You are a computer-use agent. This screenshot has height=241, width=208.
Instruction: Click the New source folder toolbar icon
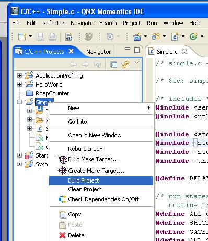point(156,37)
